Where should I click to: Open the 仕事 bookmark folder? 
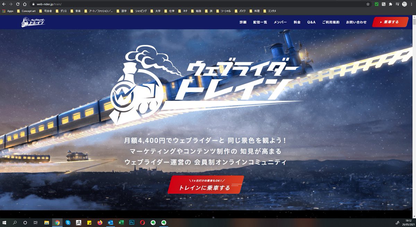point(170,11)
